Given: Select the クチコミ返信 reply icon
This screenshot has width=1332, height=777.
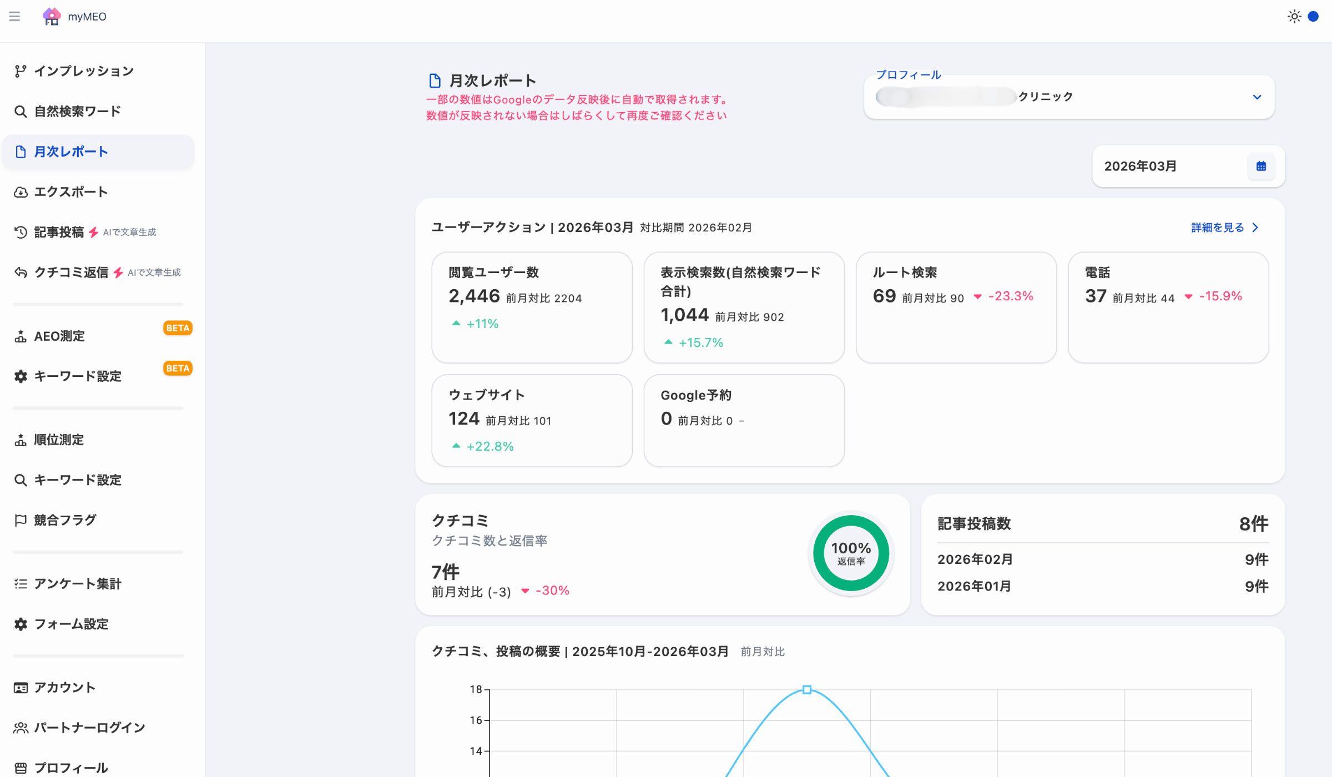Looking at the screenshot, I should pos(21,272).
